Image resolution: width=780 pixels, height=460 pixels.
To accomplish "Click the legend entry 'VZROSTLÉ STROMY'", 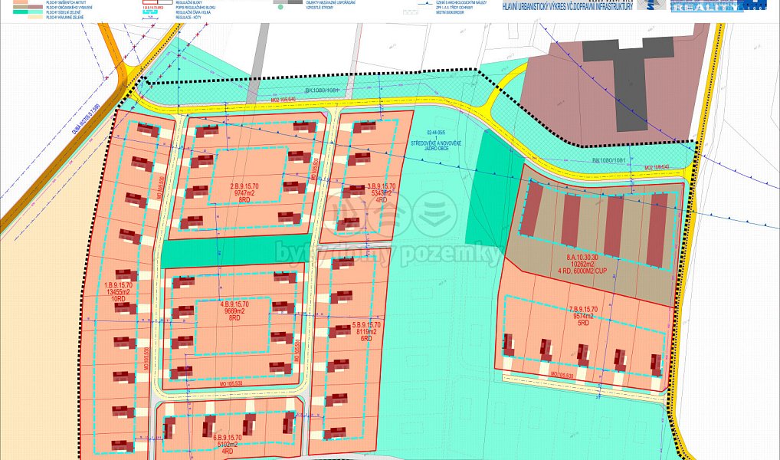I will [x=320, y=8].
